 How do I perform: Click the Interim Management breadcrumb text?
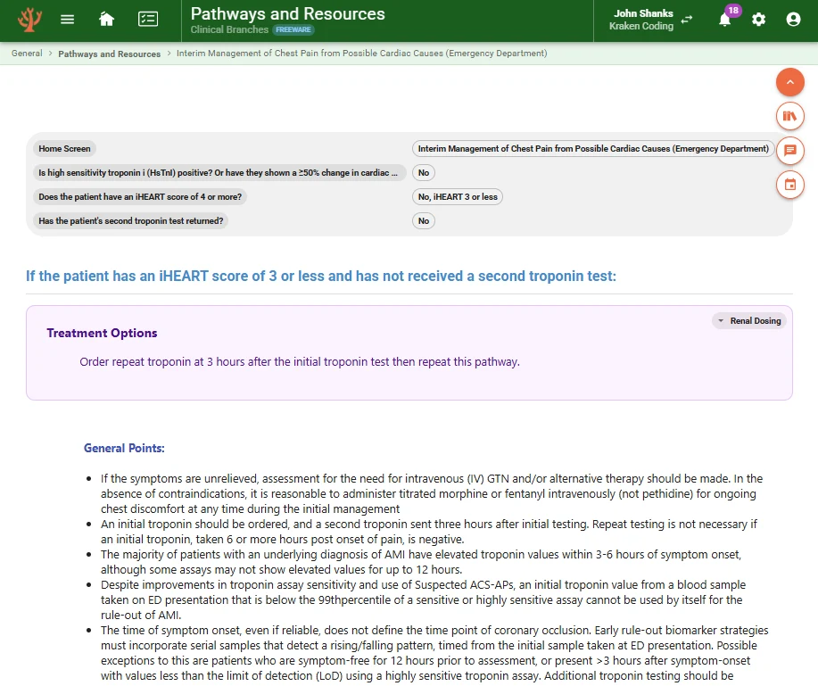coord(361,54)
